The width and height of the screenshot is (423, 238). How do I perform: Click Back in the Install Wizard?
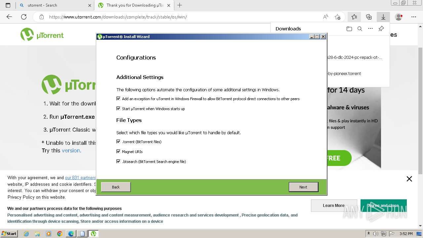click(116, 187)
